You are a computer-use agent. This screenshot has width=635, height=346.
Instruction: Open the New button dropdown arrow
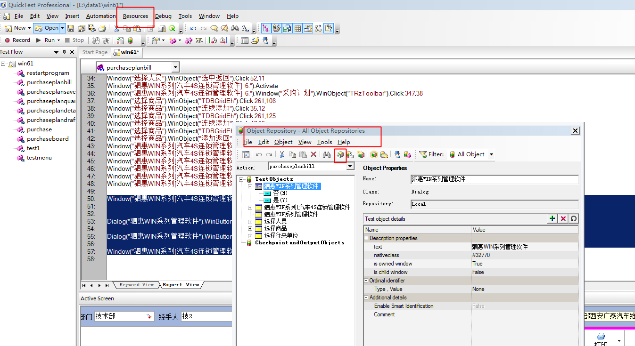pos(29,28)
